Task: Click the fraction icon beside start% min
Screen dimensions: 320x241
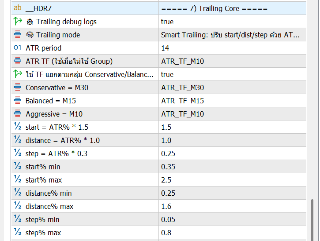Action: 18,167
